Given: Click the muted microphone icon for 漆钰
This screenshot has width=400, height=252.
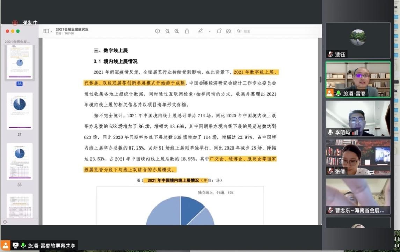Looking at the screenshot, I should pyautogui.click(x=330, y=55).
